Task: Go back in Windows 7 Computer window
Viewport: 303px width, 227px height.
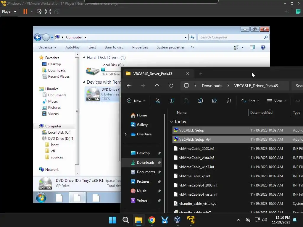Action: (38, 37)
